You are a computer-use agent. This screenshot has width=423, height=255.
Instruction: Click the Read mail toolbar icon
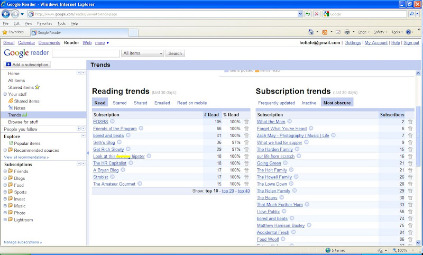pyautogui.click(x=338, y=32)
